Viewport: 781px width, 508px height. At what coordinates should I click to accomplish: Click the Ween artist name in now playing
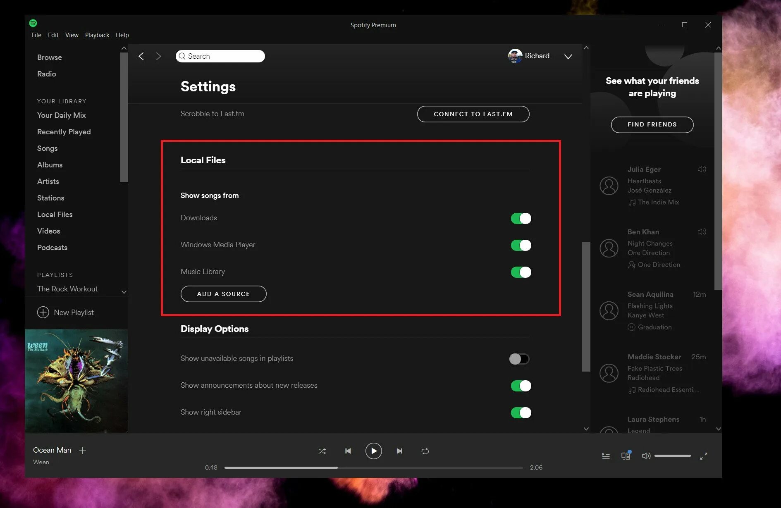point(41,462)
